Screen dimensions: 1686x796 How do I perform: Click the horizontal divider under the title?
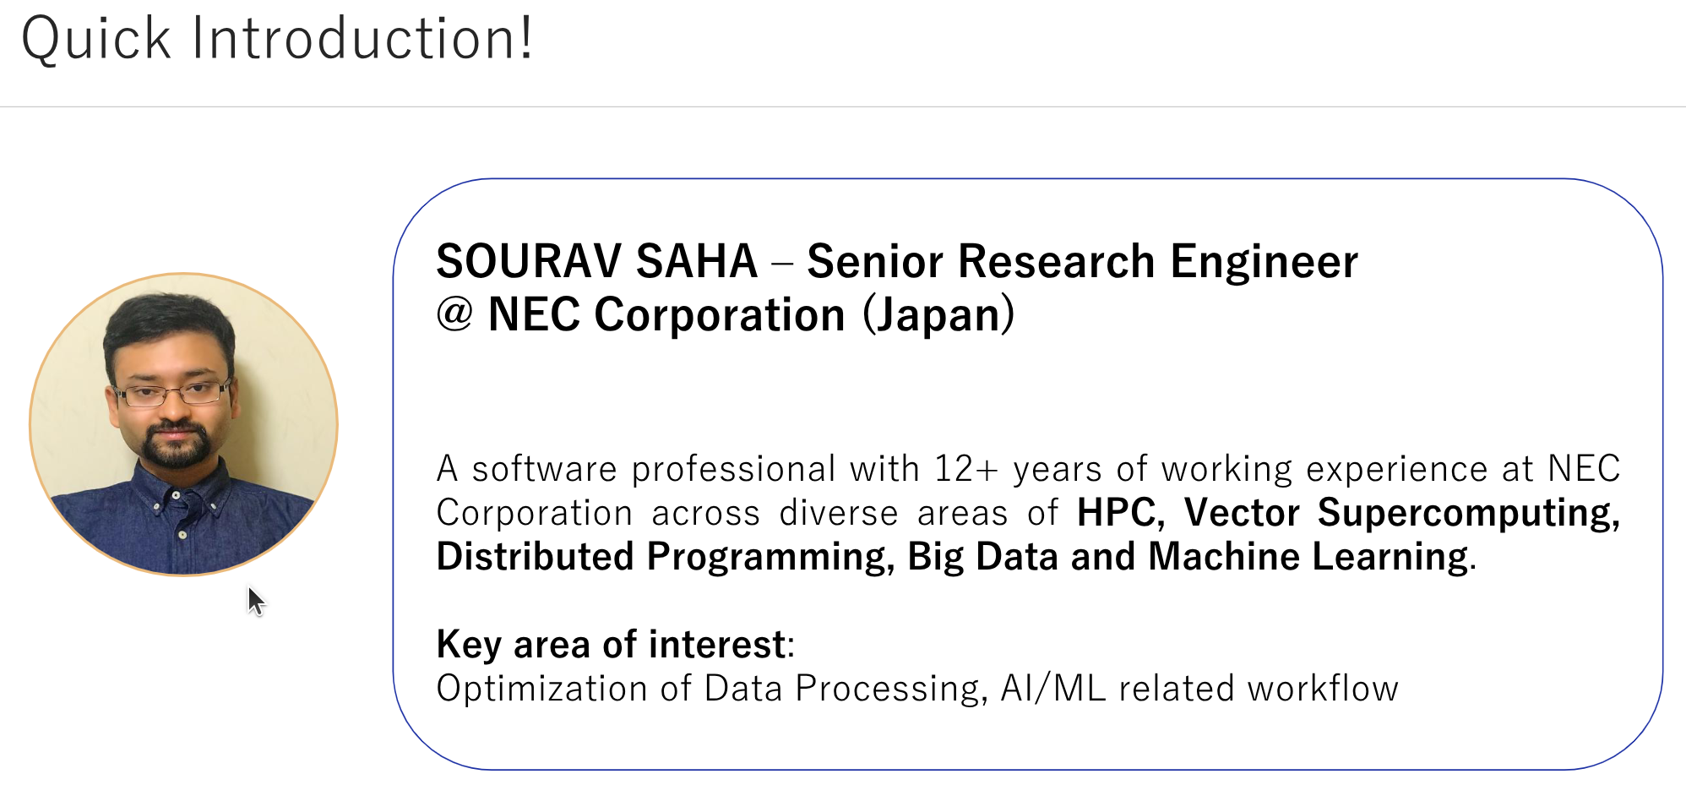(843, 106)
